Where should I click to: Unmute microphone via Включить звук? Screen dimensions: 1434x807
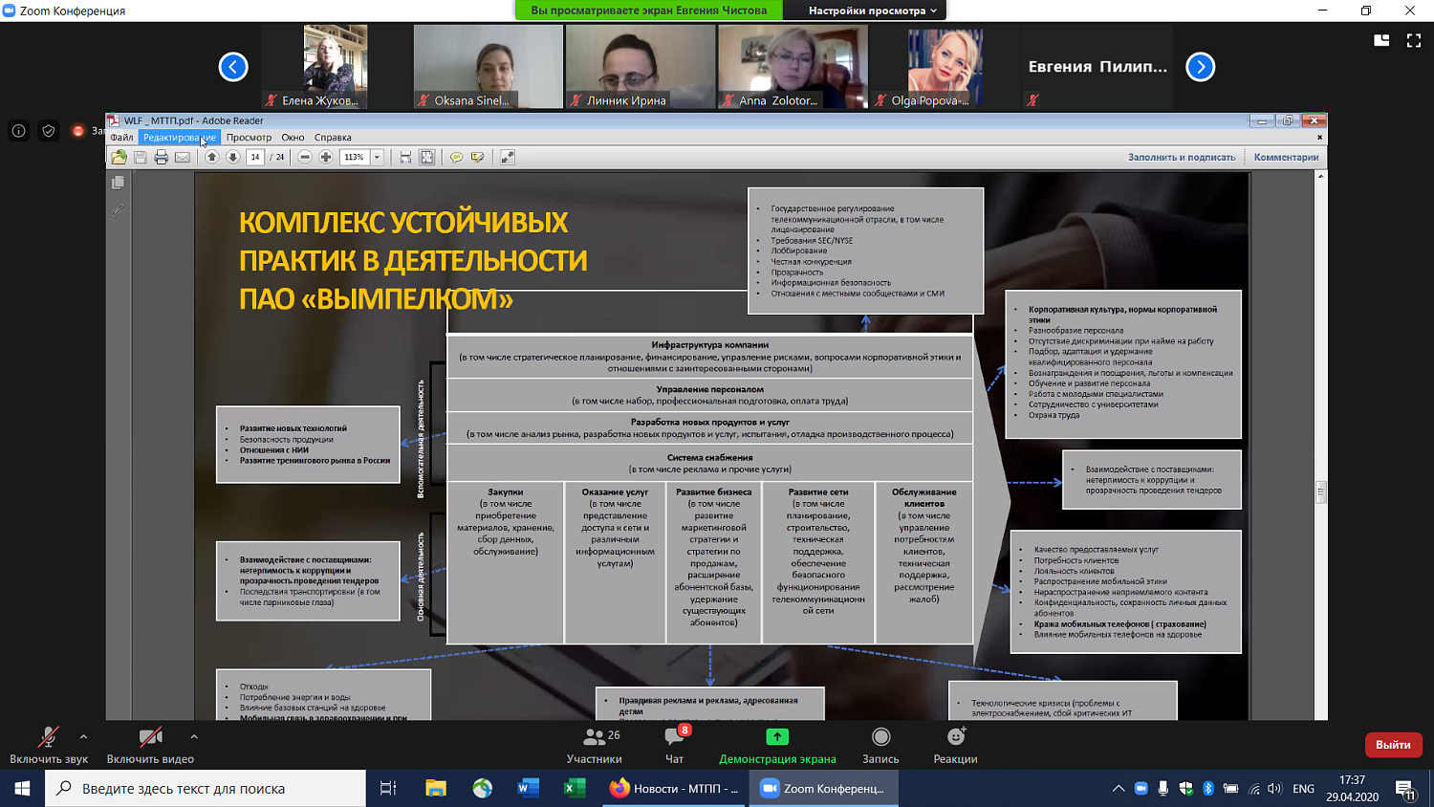point(49,745)
